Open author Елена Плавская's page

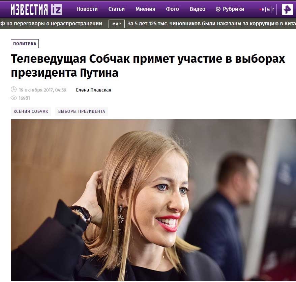click(93, 90)
